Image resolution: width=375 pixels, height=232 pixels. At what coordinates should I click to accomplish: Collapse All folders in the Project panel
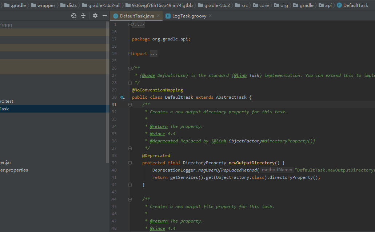tap(84, 16)
